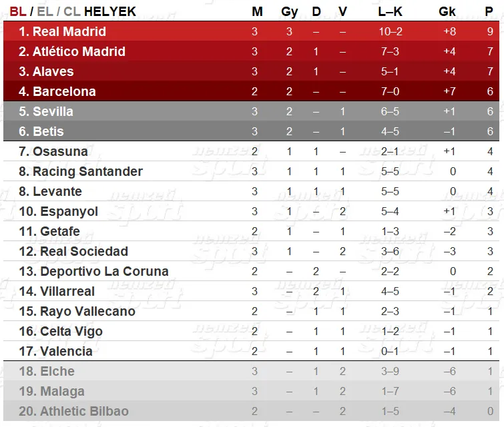
Task: Click the P points column header
Action: (489, 11)
